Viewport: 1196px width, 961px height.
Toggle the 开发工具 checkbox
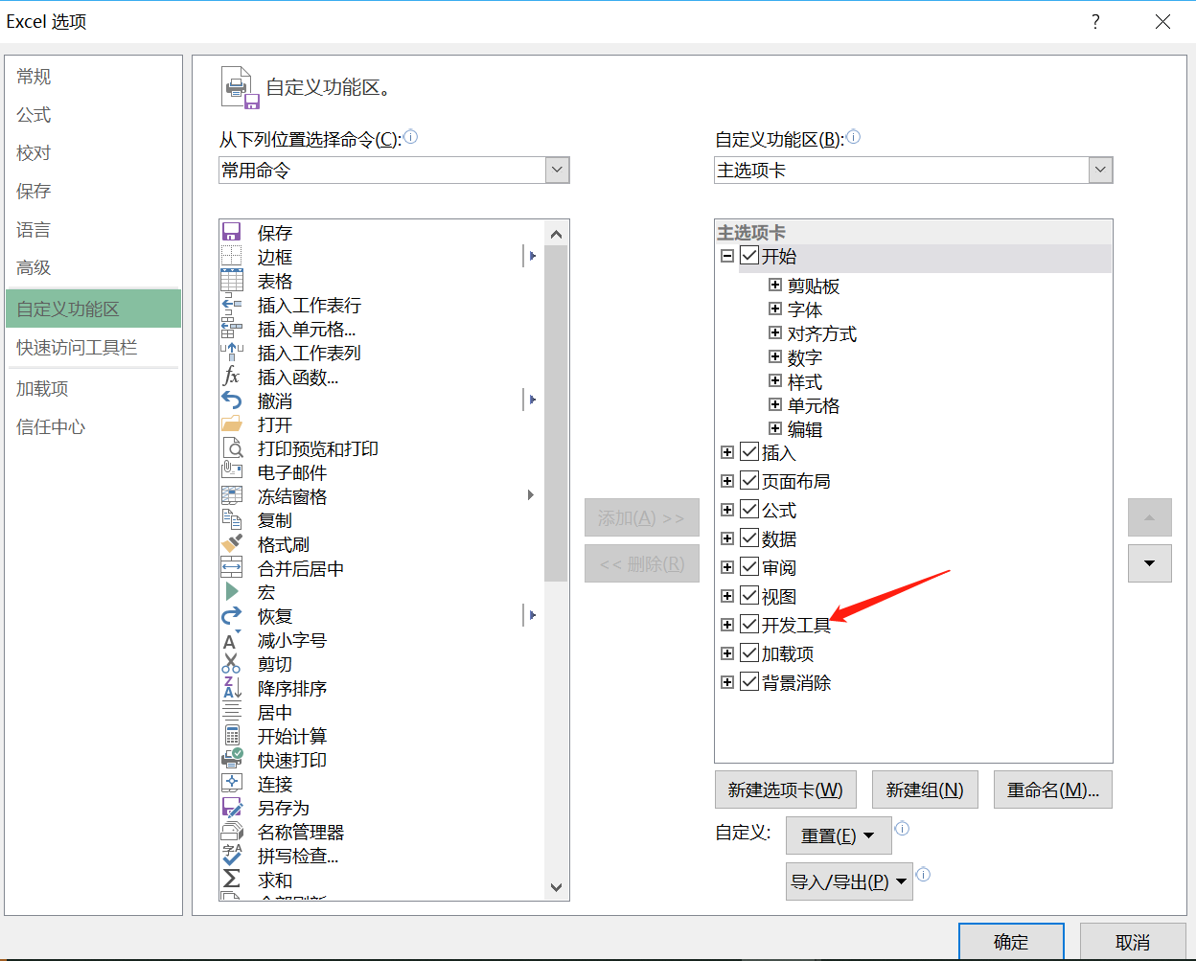pos(749,625)
